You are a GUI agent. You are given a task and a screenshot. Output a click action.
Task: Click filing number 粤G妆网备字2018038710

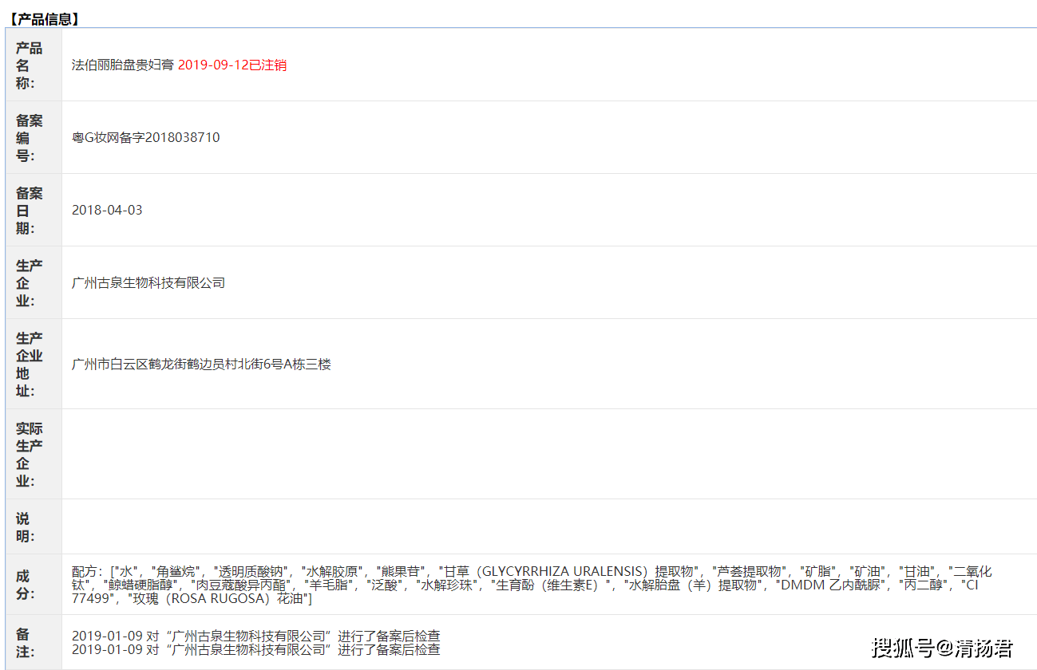tap(145, 138)
